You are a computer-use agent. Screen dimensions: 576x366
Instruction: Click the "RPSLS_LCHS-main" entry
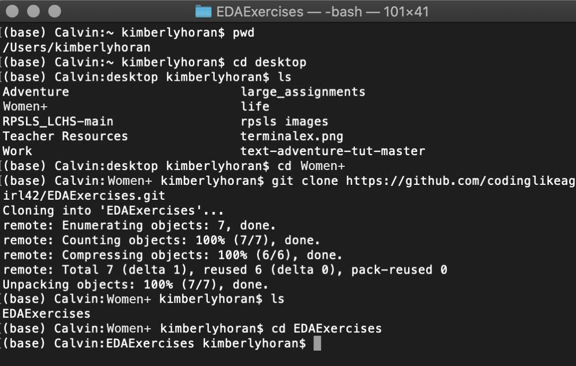pyautogui.click(x=58, y=122)
